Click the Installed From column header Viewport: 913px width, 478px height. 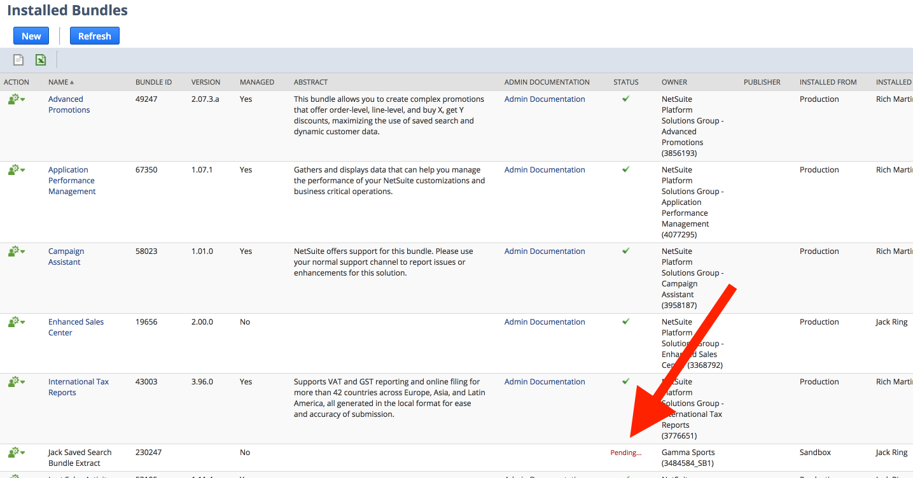click(828, 82)
